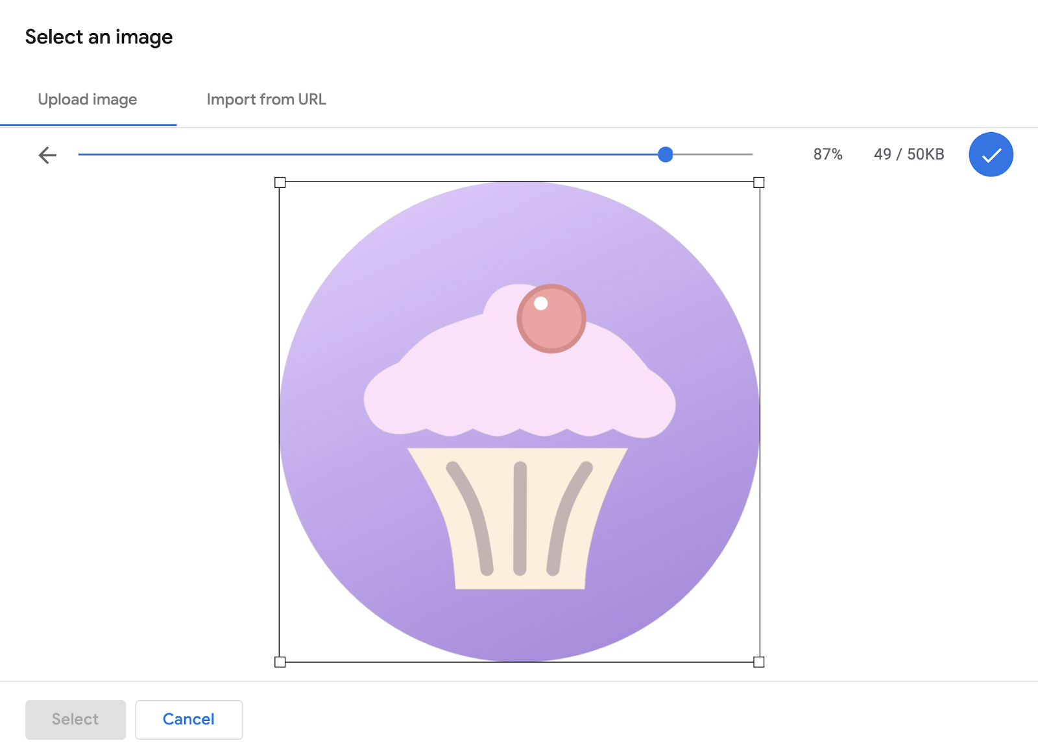
Task: Click the back arrow icon
Action: [47, 155]
